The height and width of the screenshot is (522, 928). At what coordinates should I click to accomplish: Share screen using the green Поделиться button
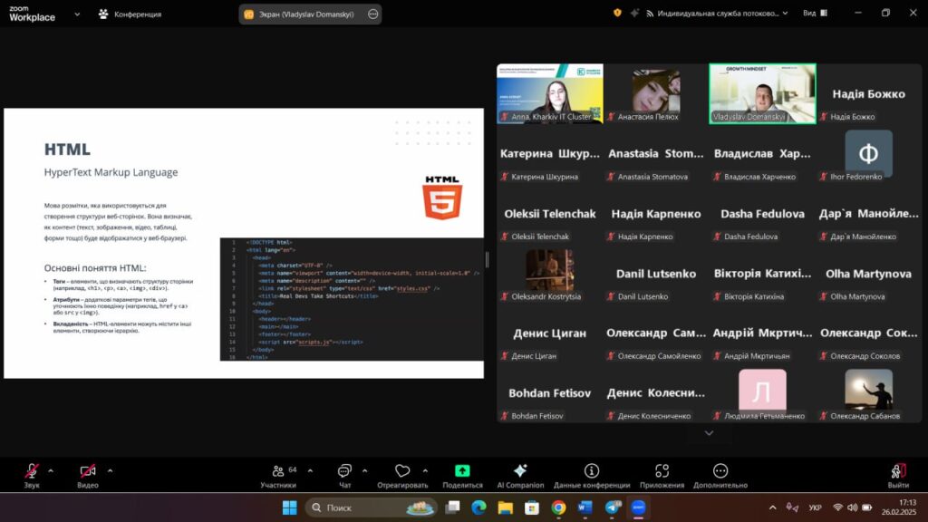point(462,475)
